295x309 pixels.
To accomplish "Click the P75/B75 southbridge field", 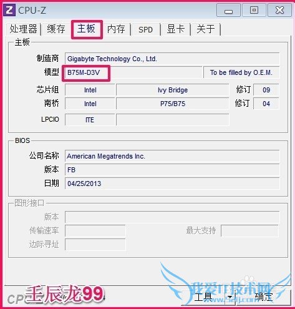I will pos(173,104).
